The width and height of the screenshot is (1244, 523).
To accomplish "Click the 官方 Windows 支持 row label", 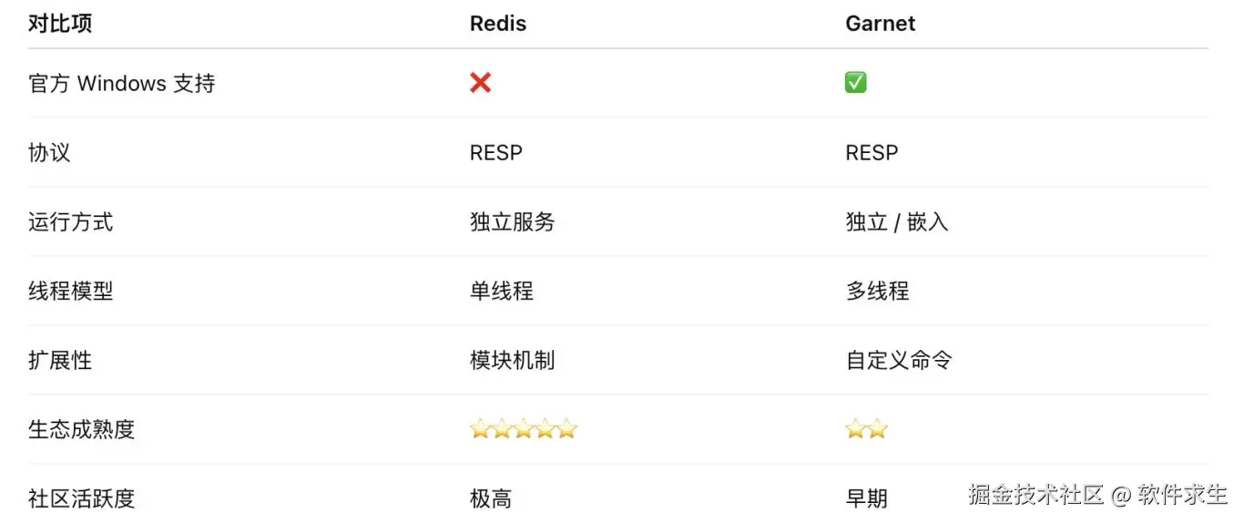I will (x=122, y=84).
